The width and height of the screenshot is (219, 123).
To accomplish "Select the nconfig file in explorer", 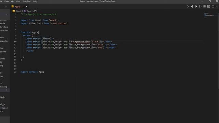I will click(x=3, y=87).
